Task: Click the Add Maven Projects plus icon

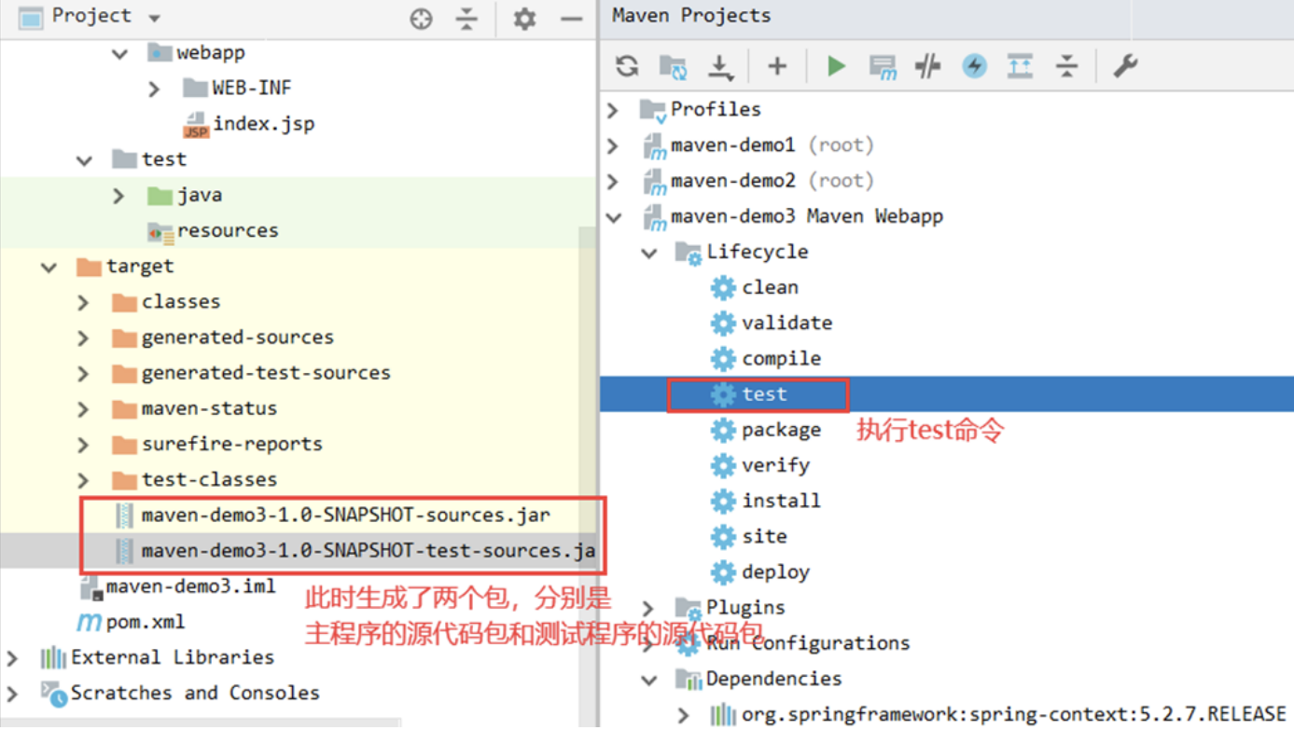Action: coord(776,66)
